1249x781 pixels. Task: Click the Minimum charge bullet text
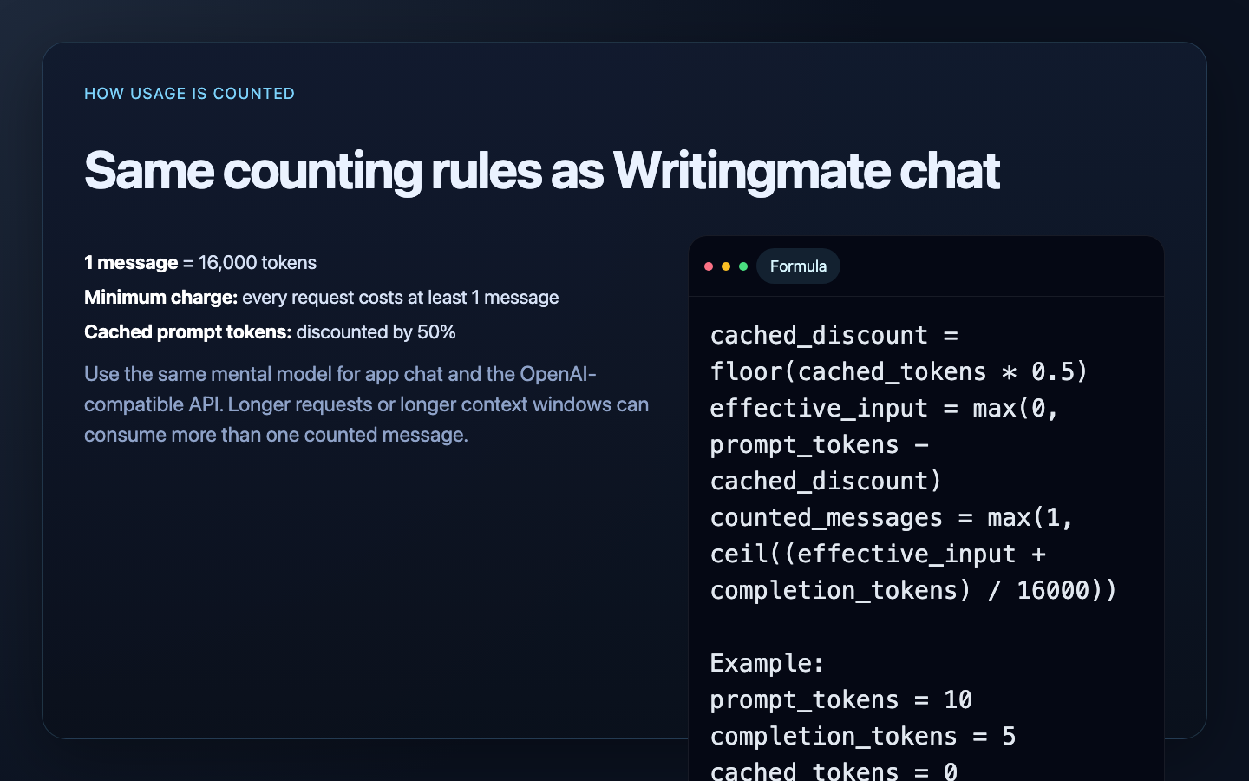[x=321, y=297]
